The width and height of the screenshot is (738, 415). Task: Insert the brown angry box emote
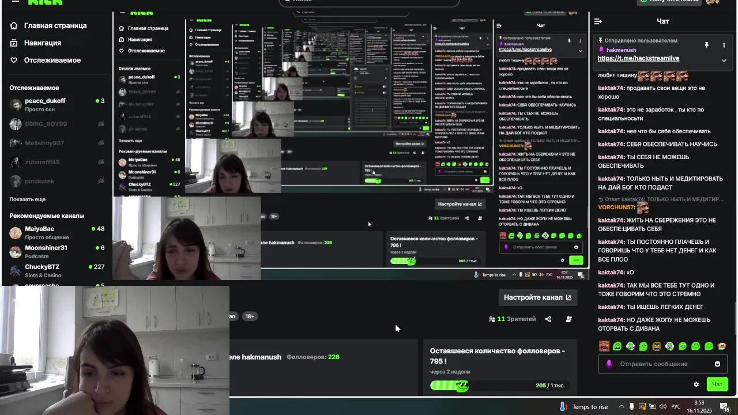coord(656,346)
